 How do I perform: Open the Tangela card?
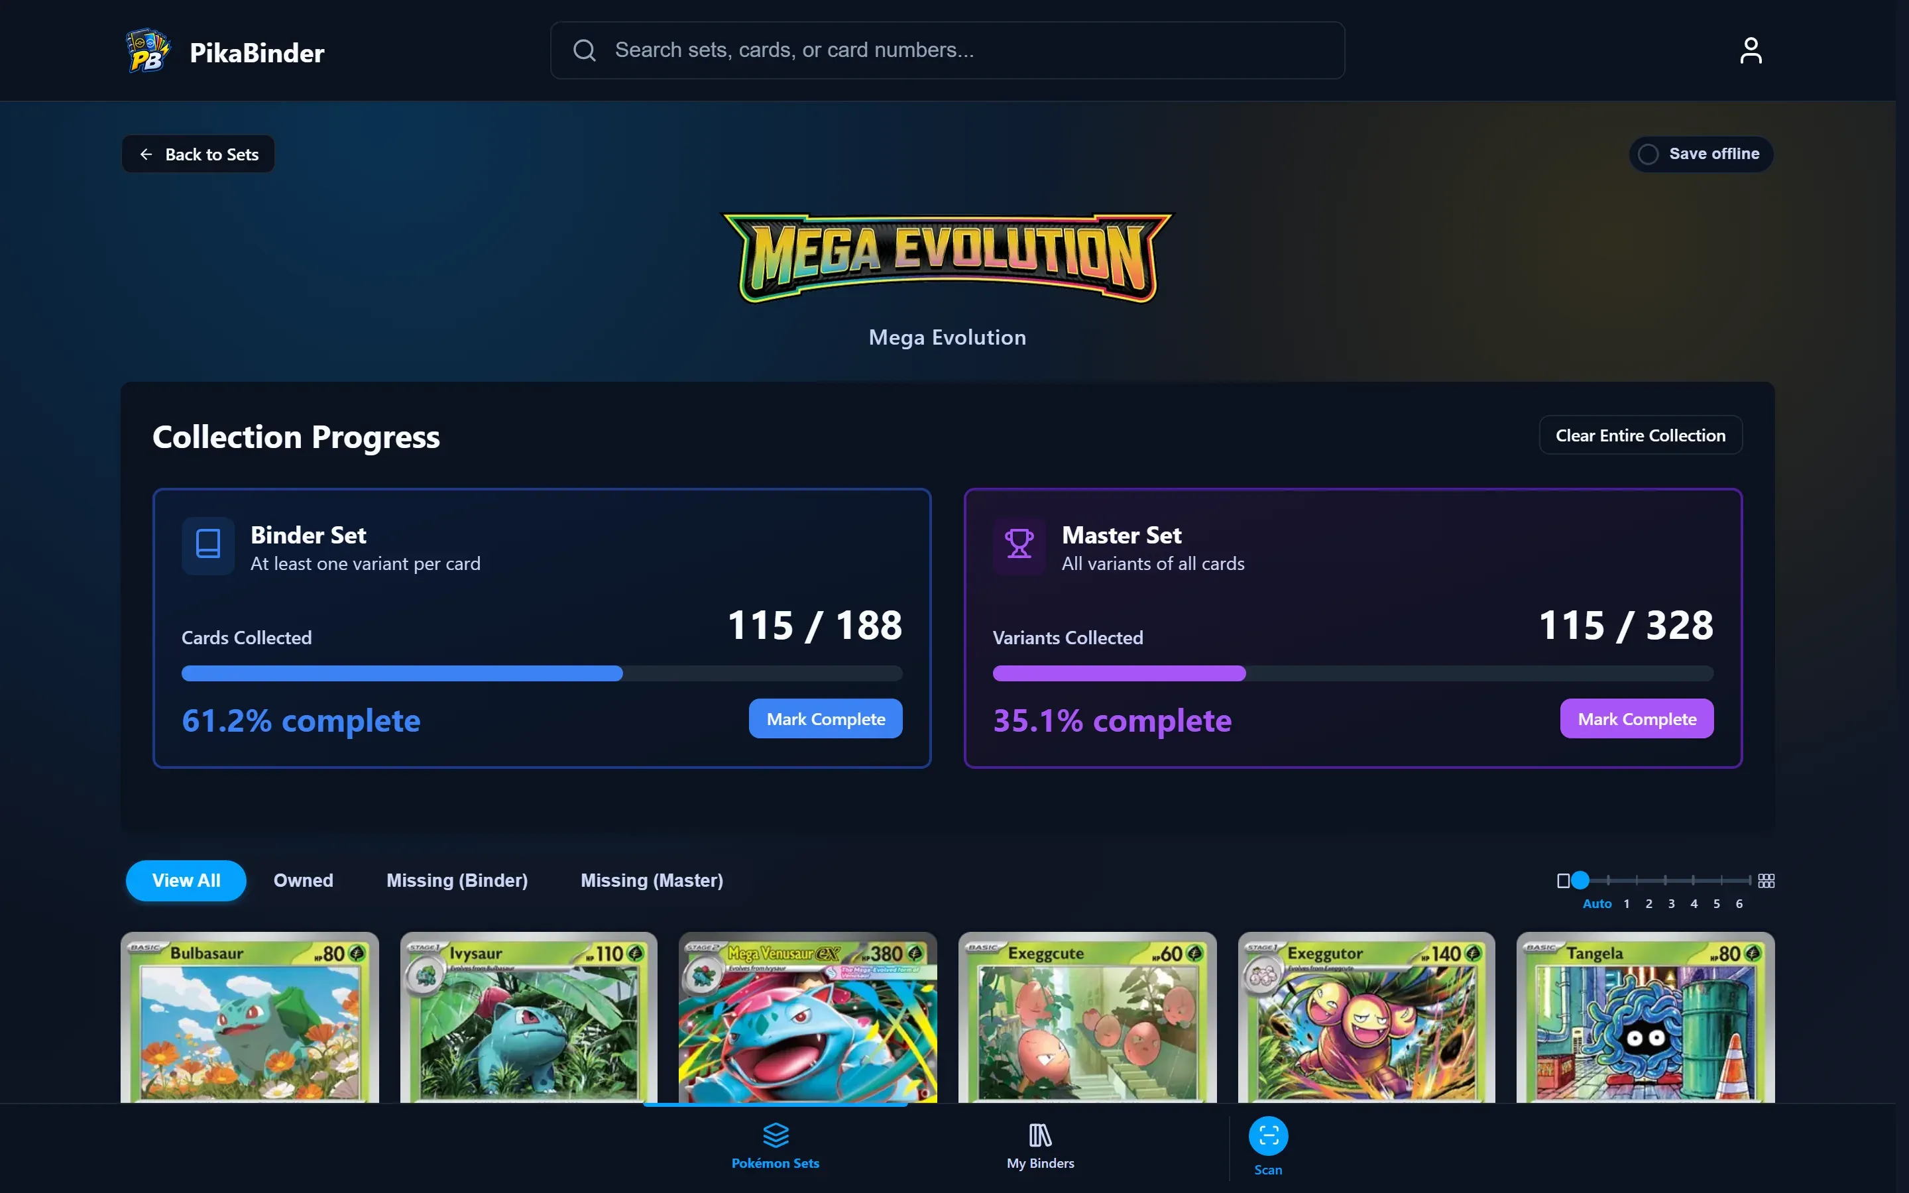(1646, 1018)
